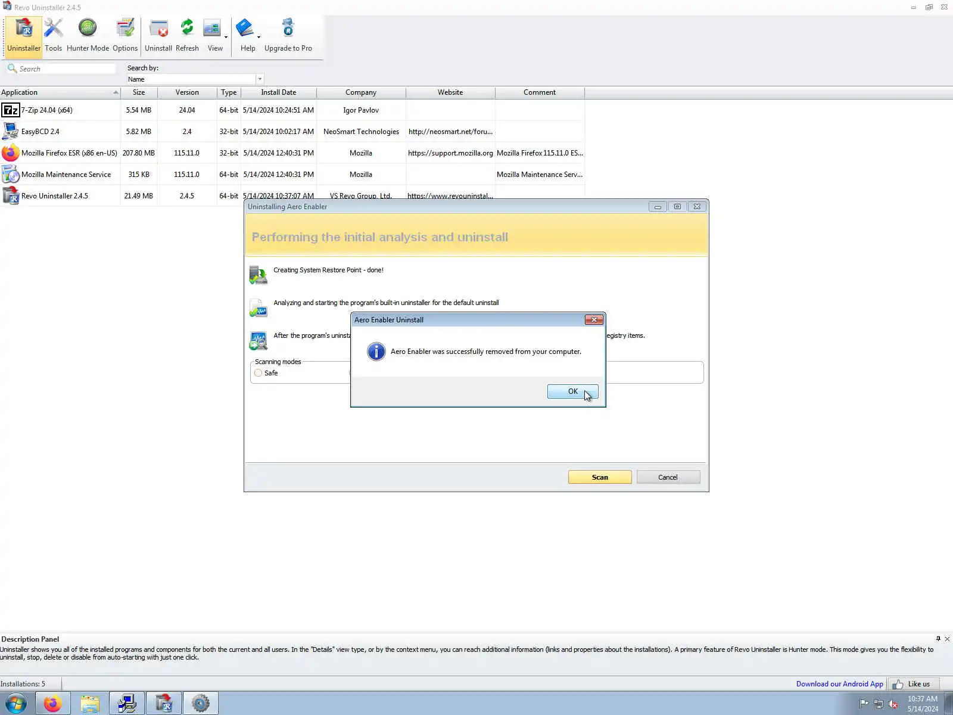
Task: Select the EasyBCD 2.4 icon
Action: [10, 132]
